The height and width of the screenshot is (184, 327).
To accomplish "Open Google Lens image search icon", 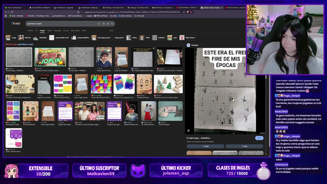I will click(108, 24).
